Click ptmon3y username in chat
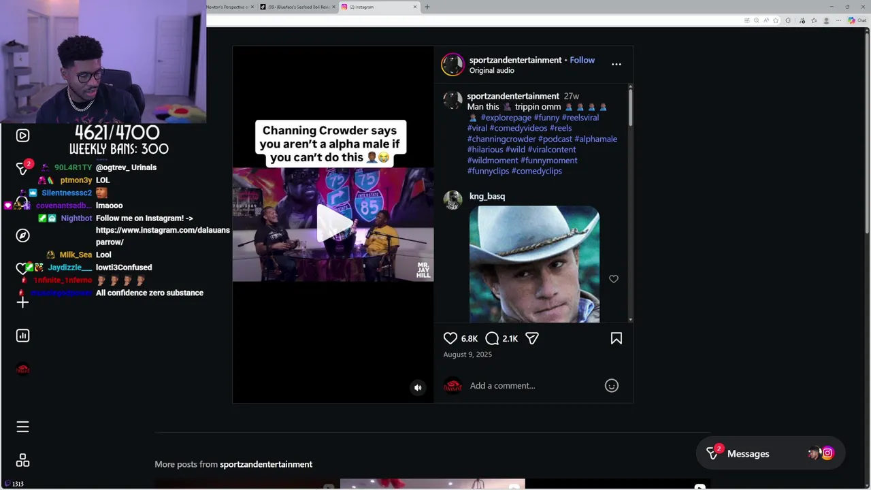 76,180
